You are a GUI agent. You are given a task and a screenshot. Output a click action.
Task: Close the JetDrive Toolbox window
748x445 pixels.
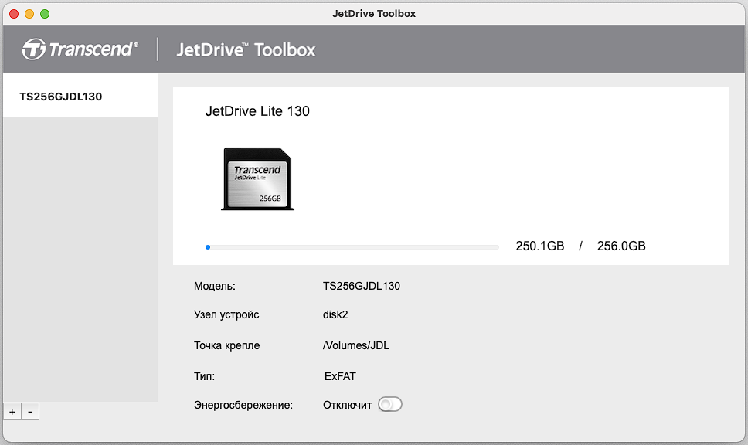click(x=14, y=14)
